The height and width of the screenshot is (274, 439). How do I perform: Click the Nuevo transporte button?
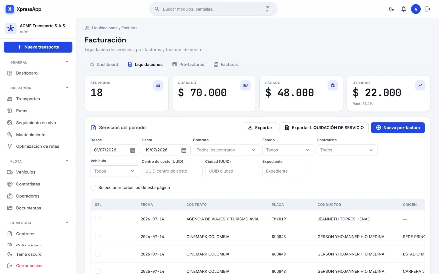(38, 47)
